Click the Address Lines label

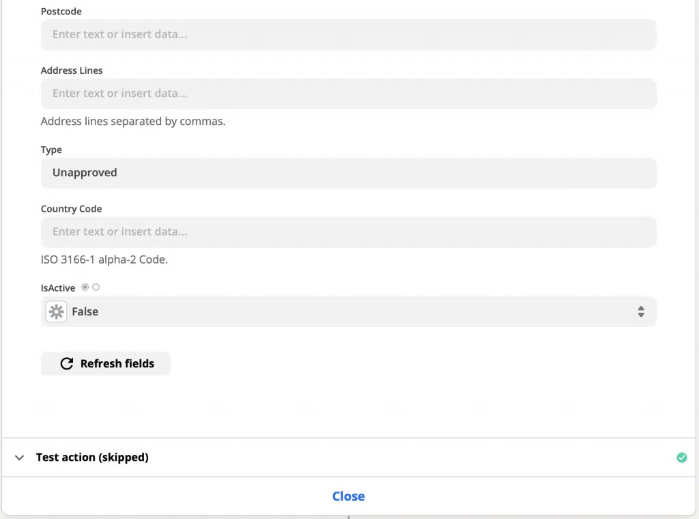72,70
